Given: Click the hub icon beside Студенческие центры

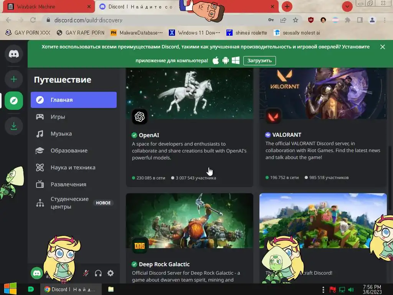Looking at the screenshot, I should 40,203.
